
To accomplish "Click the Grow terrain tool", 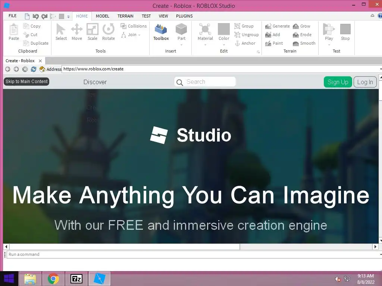I will [x=296, y=26].
